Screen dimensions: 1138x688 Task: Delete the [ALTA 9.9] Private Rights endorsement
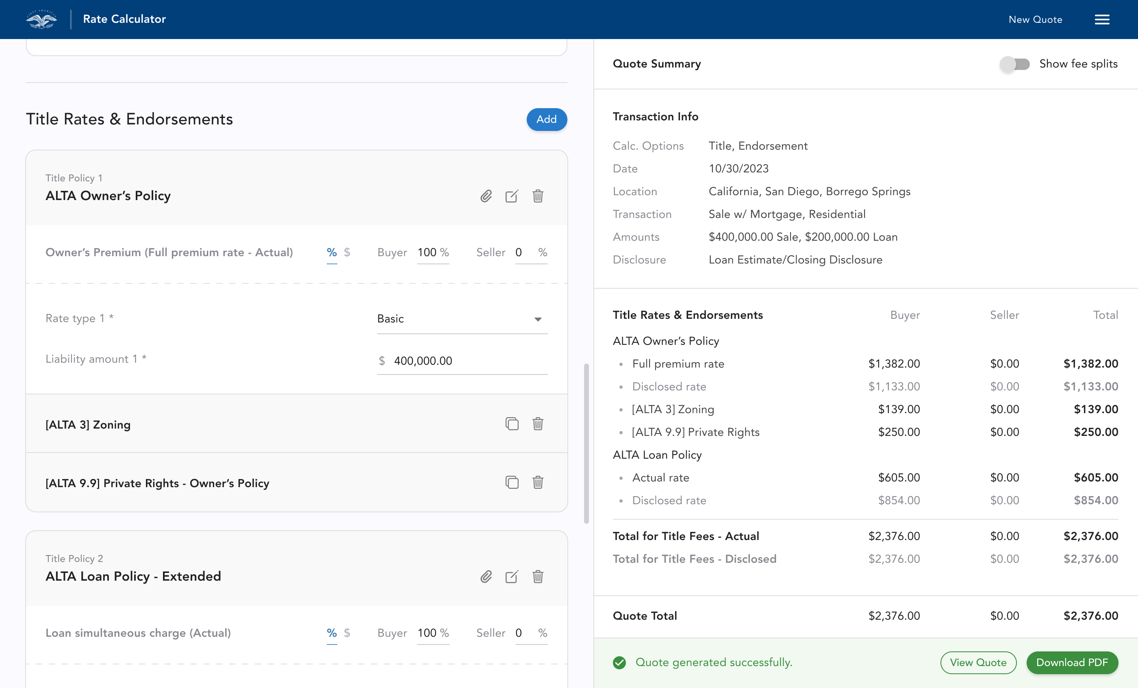coord(537,482)
